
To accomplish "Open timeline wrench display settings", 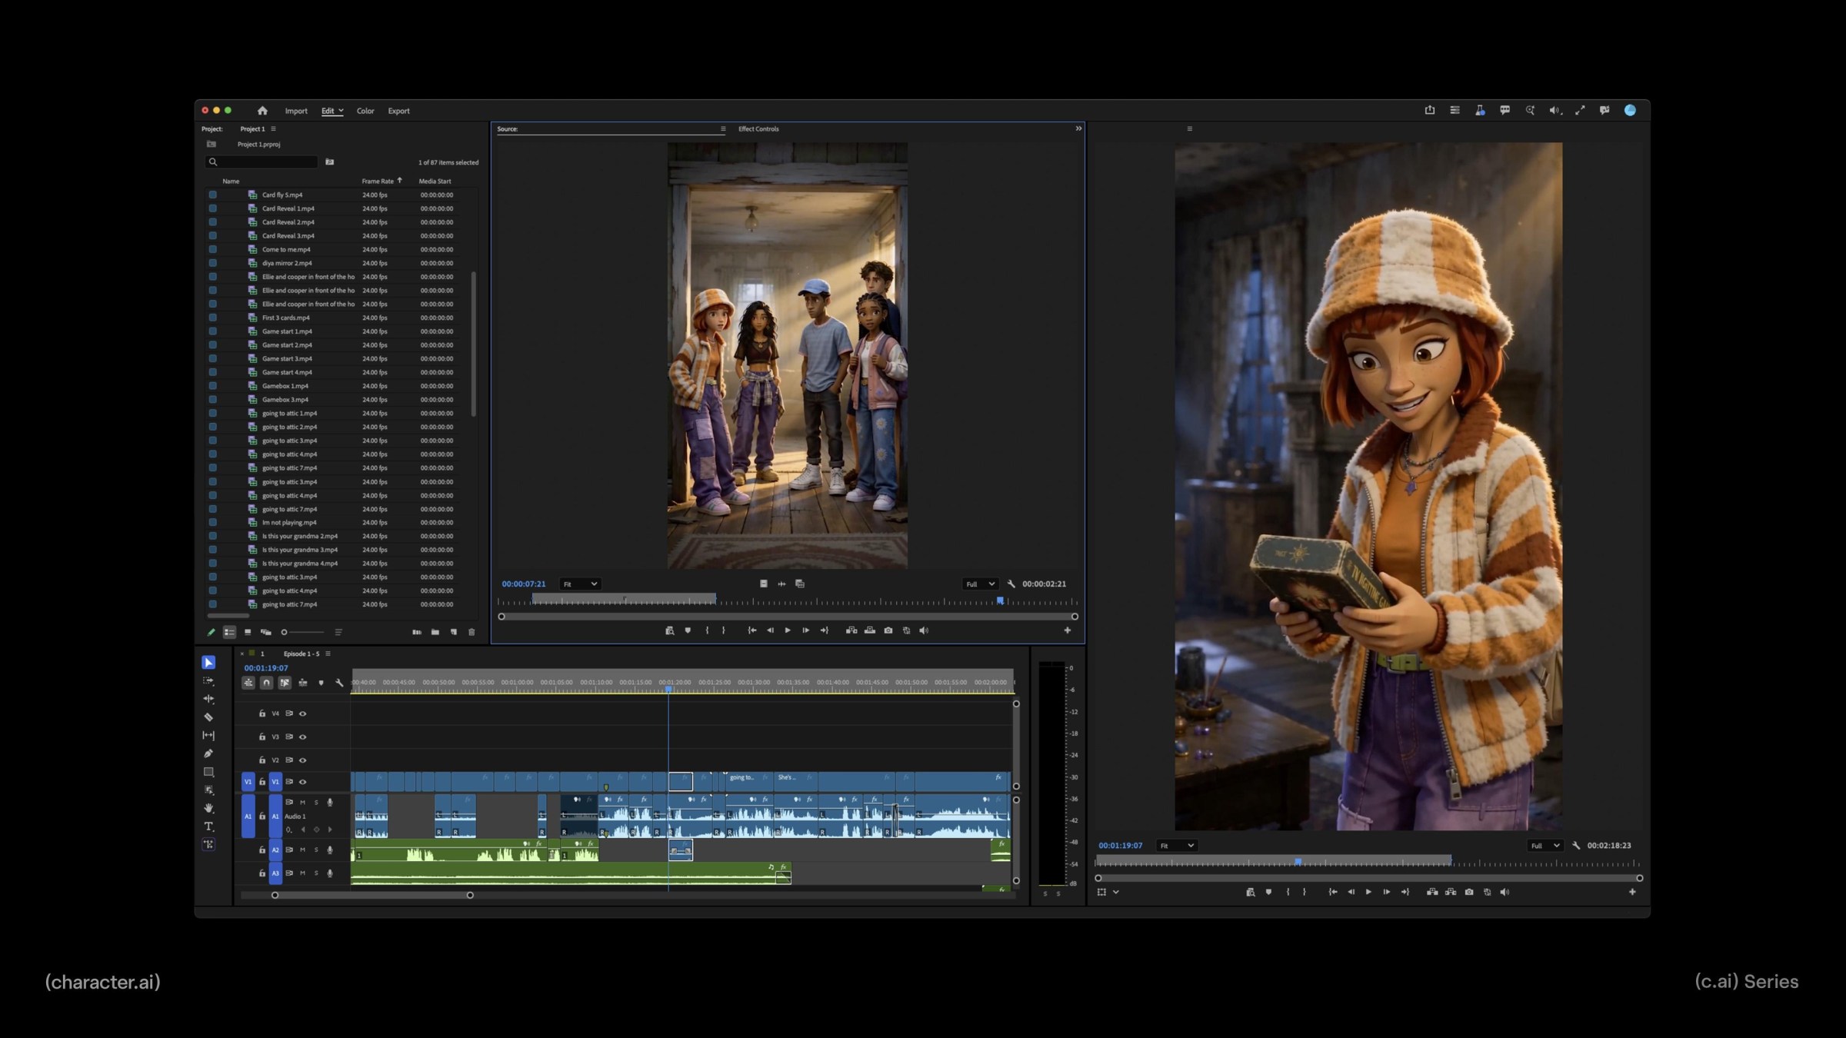I will pyautogui.click(x=339, y=683).
